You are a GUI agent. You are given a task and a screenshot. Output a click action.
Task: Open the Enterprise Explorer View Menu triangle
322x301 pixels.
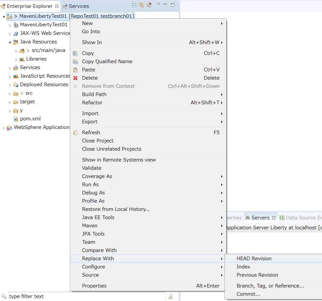coord(158,4)
